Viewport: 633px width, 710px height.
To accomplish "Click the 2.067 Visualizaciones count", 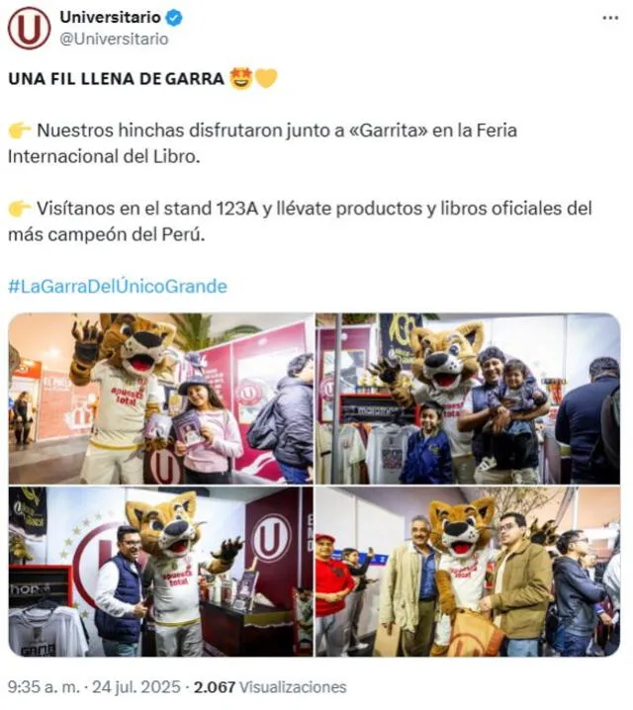I will 270,687.
